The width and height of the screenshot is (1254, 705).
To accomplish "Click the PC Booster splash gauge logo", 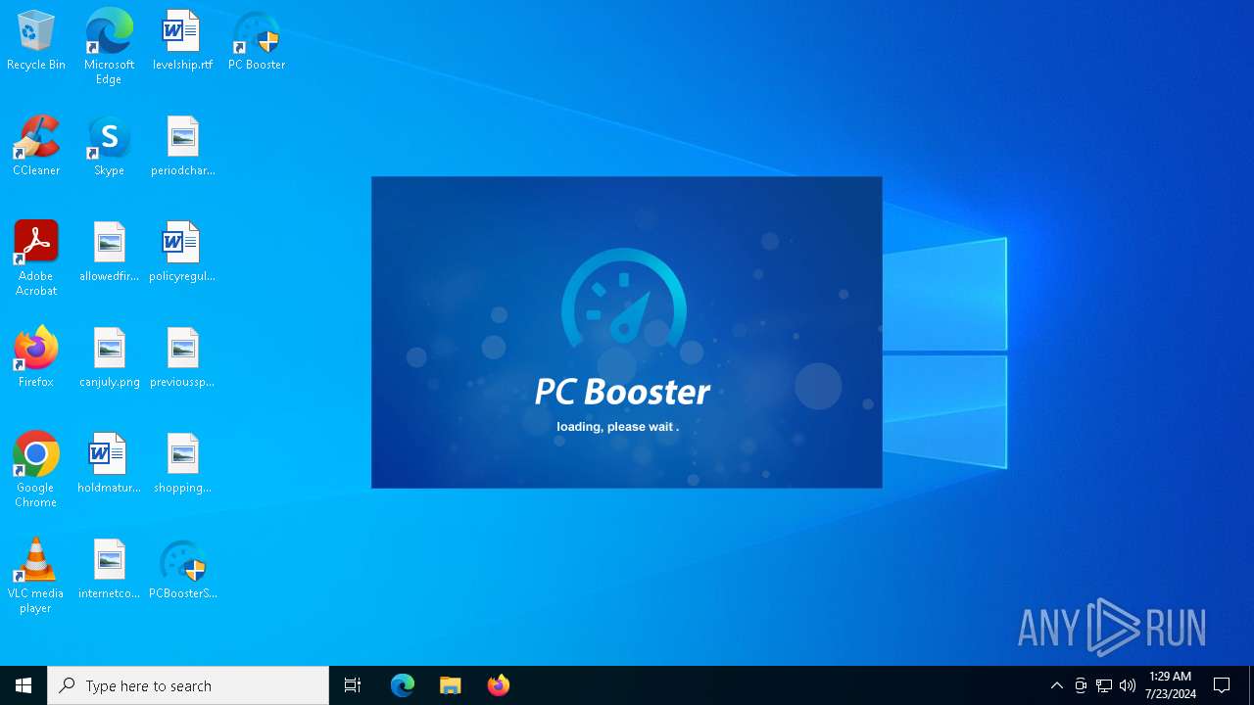I will pos(624,298).
